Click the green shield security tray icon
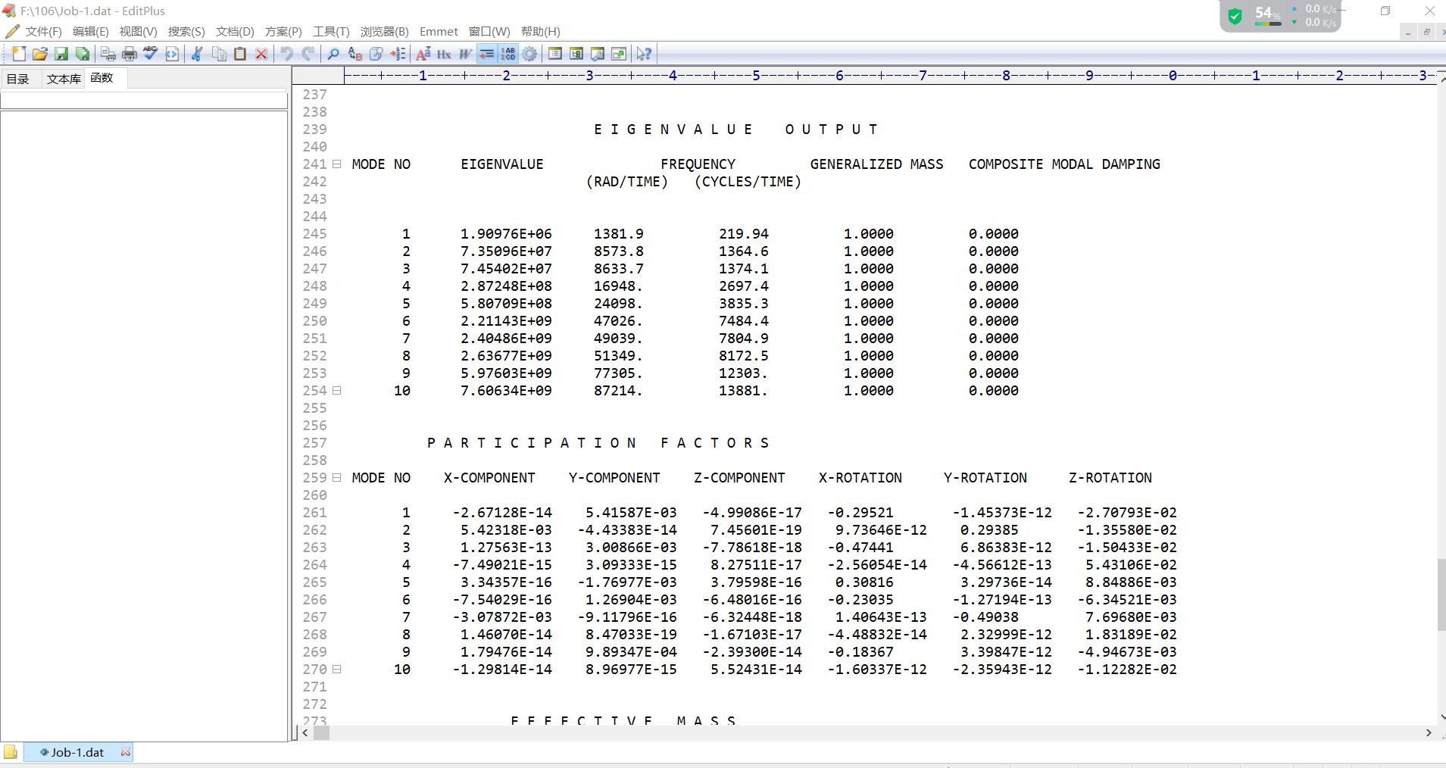 tap(1235, 16)
